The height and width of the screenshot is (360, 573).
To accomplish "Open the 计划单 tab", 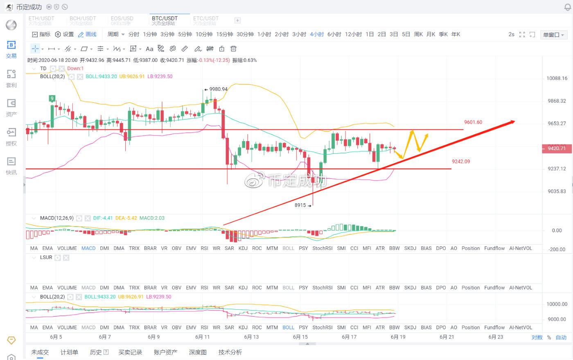I will [x=69, y=352].
